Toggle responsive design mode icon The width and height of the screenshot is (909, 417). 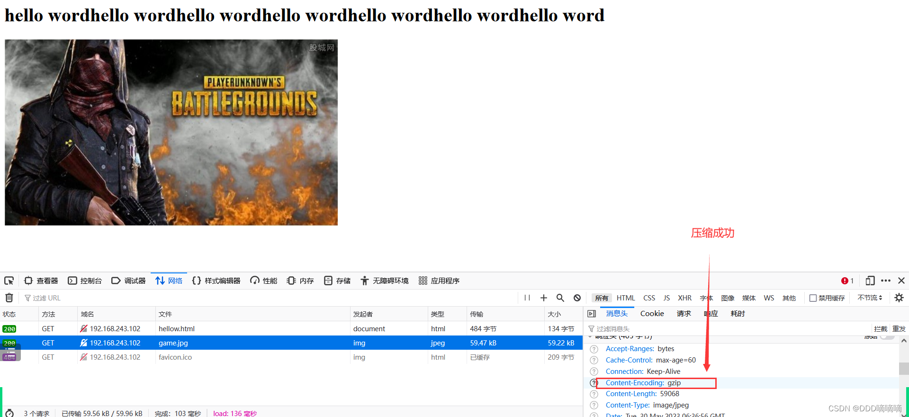click(x=870, y=281)
